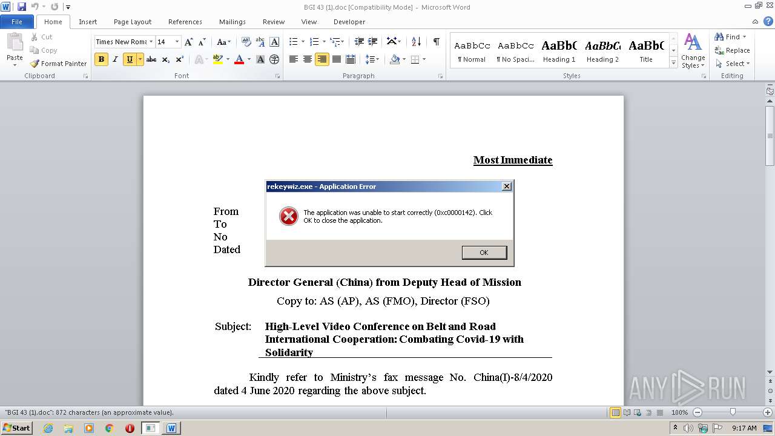Adjust the zoom slider handle

pyautogui.click(x=733, y=412)
